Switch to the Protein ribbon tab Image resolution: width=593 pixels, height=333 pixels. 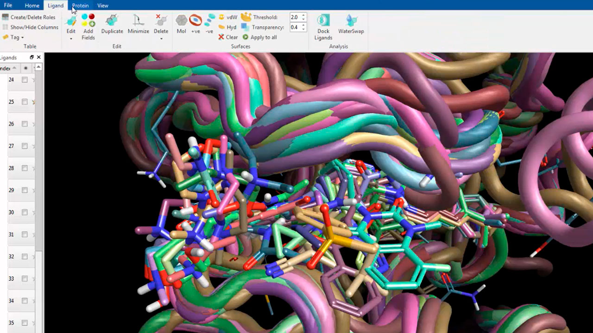80,6
